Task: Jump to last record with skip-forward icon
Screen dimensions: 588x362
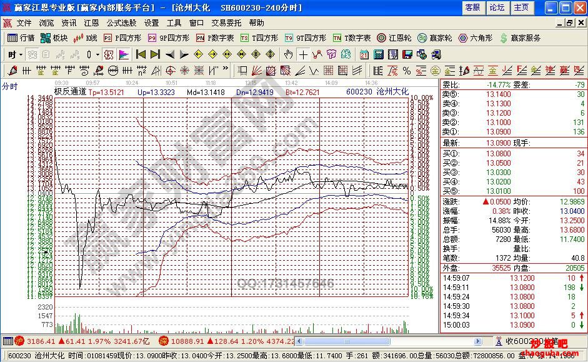Action: (155, 55)
